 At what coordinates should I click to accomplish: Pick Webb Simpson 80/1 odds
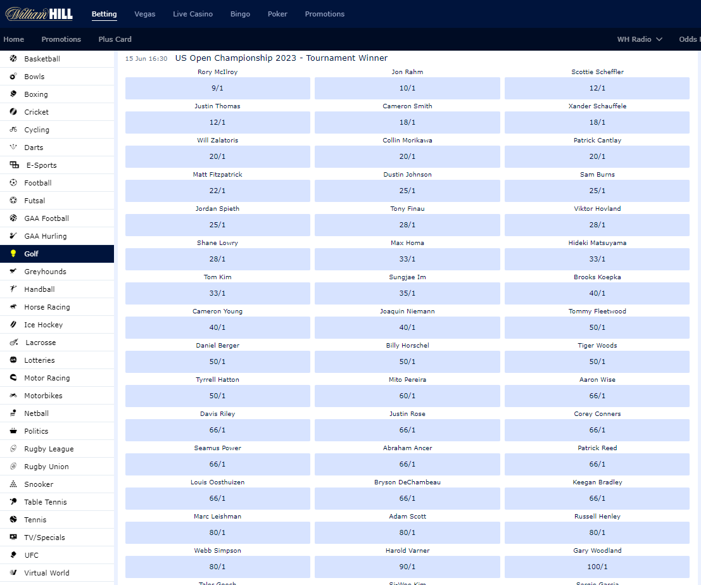[x=217, y=567]
